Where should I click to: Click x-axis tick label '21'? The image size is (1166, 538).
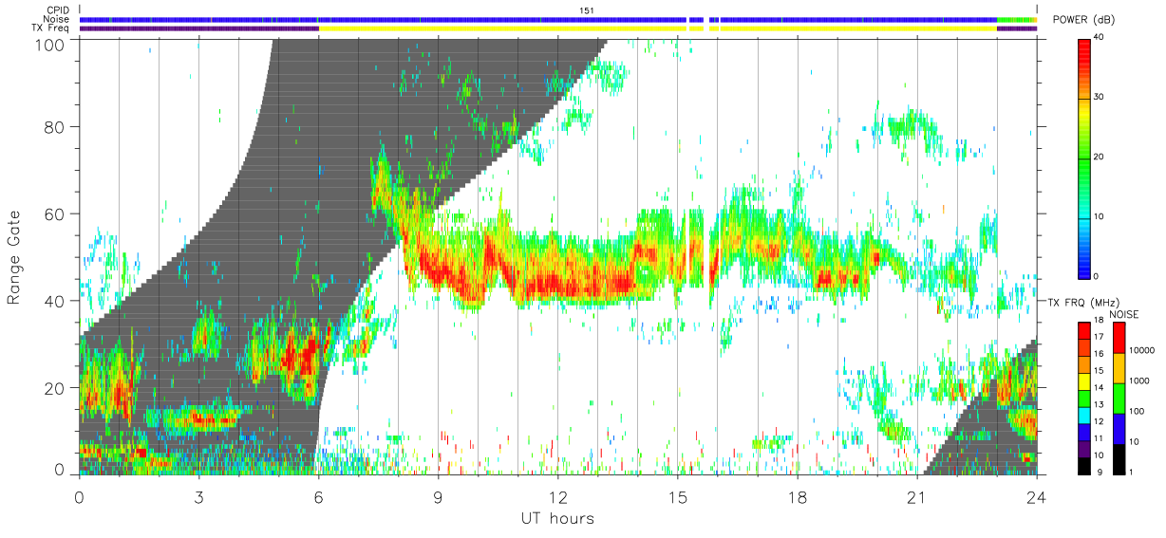tap(916, 496)
